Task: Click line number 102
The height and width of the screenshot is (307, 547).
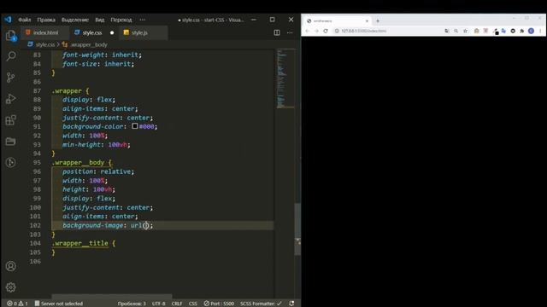Action: coord(35,225)
